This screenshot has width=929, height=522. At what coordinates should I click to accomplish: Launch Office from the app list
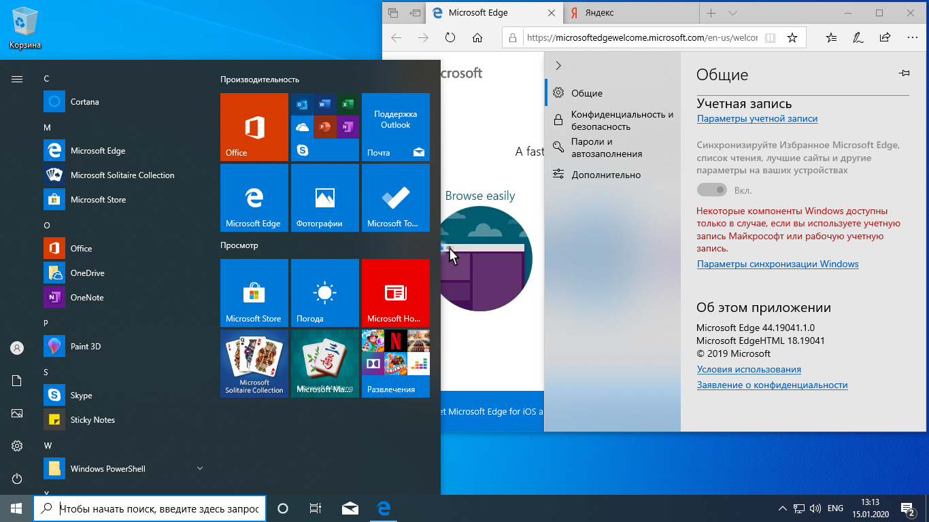point(122,249)
